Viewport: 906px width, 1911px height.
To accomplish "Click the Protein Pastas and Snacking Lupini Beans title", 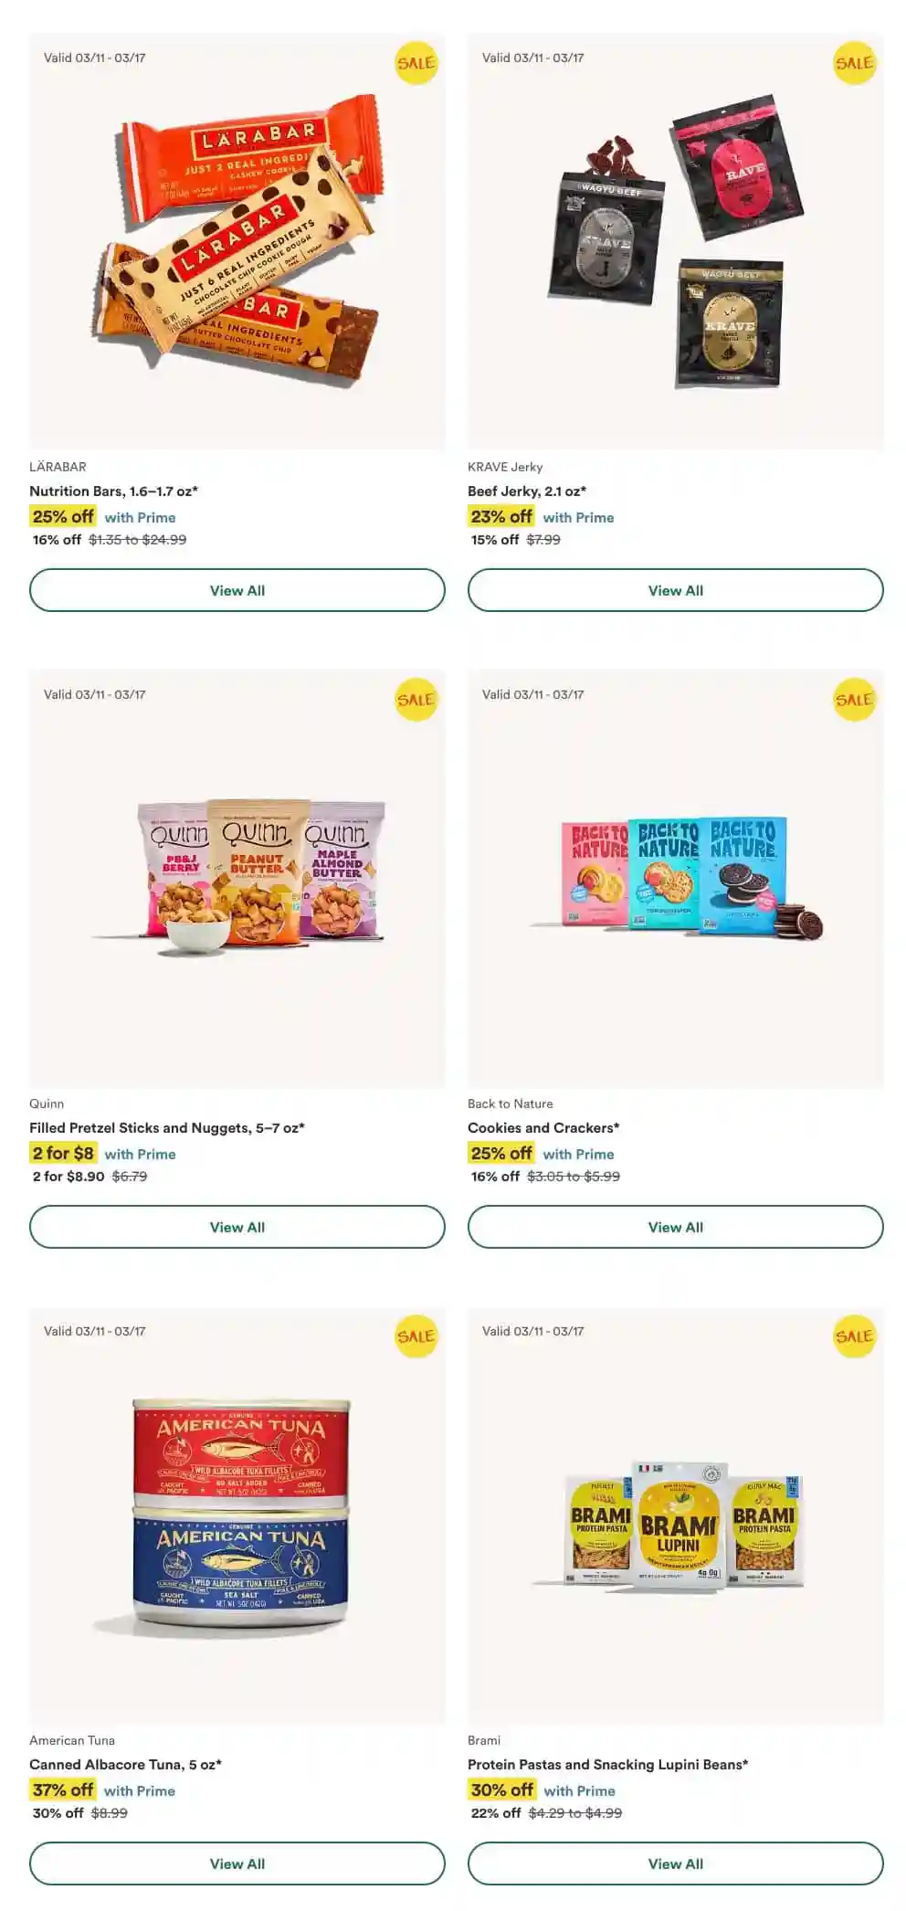I will pyautogui.click(x=607, y=1764).
